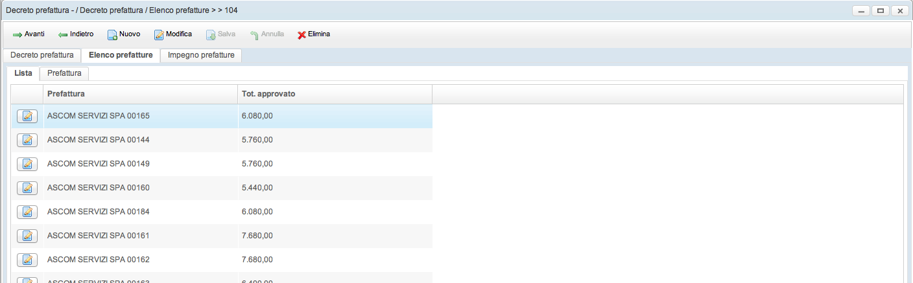Switch to the Decreto prefattura tab
The width and height of the screenshot is (913, 283).
(x=42, y=56)
